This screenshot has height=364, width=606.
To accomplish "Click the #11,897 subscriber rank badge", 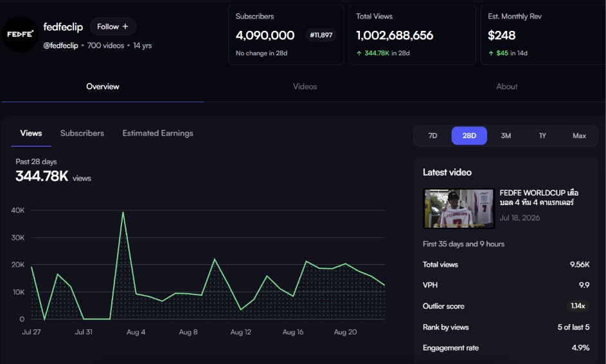I will pyautogui.click(x=321, y=35).
